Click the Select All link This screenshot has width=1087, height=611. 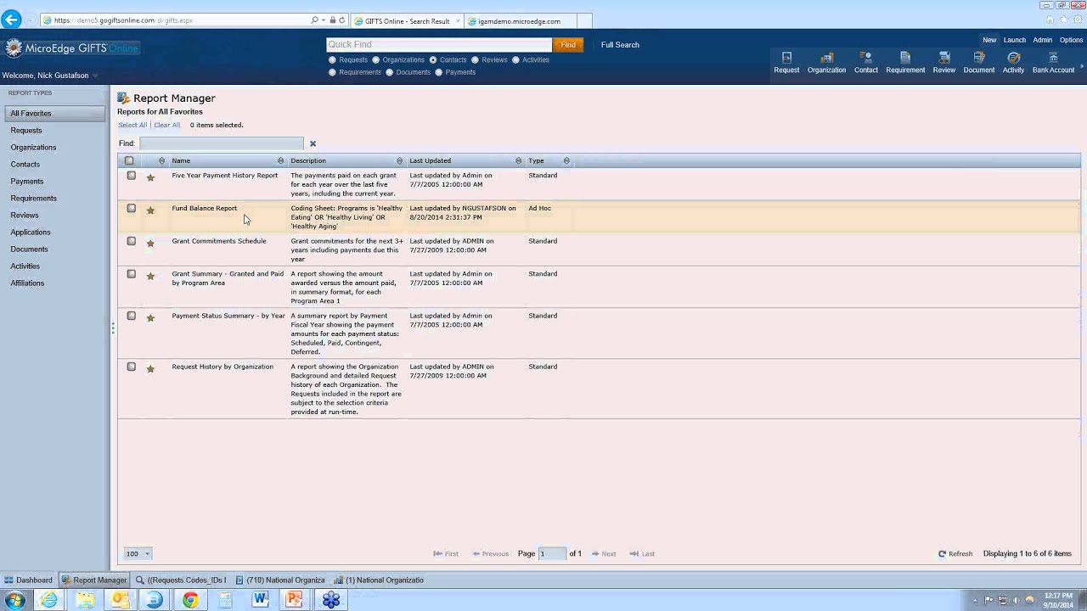[x=132, y=125]
